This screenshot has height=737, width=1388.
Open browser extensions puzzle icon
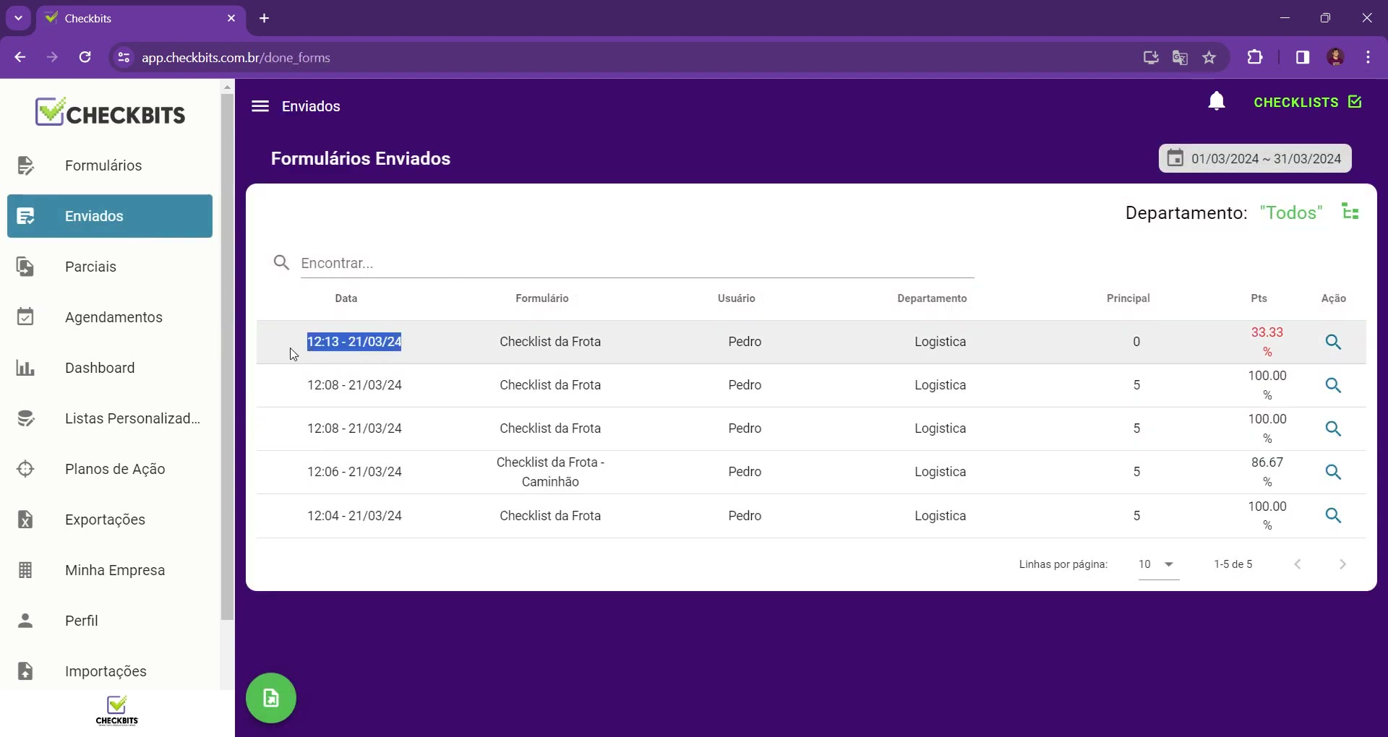coord(1255,57)
